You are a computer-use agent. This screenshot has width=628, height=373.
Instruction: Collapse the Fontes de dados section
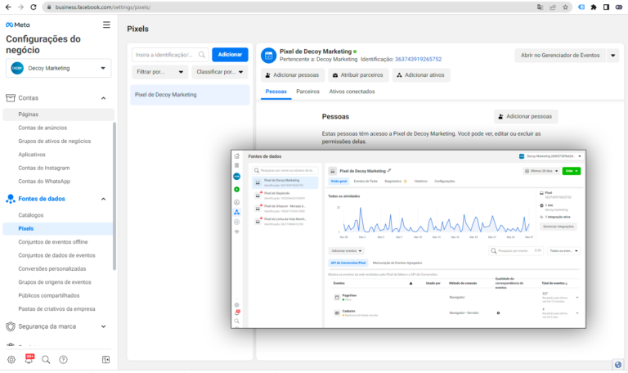[x=103, y=199]
